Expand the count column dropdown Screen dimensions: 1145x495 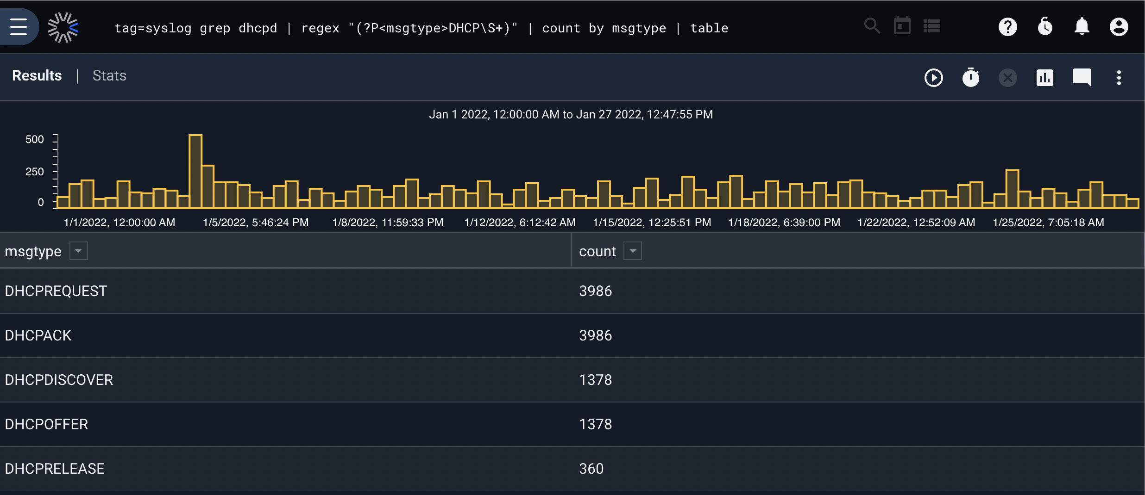(633, 251)
